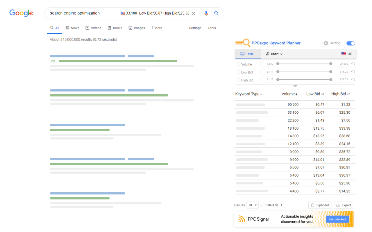Click table cell high bid $38.68
This screenshot has height=232, width=372.
345,136
